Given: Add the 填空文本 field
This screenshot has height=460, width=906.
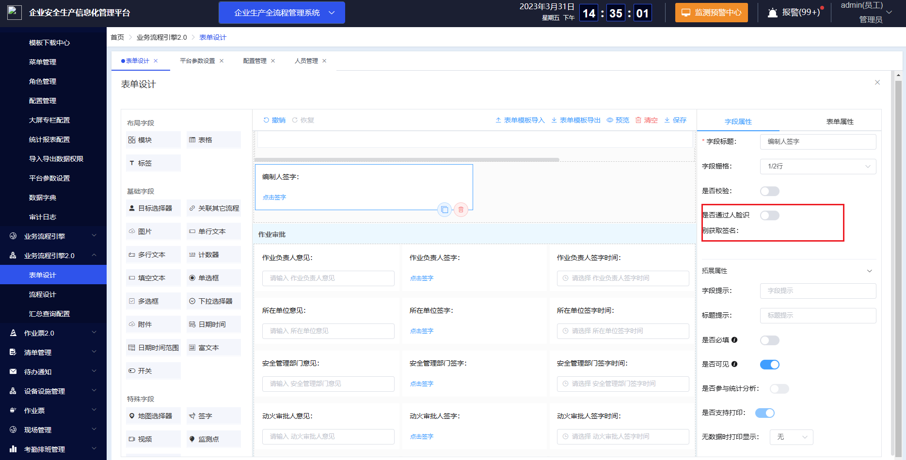Looking at the screenshot, I should click(153, 278).
